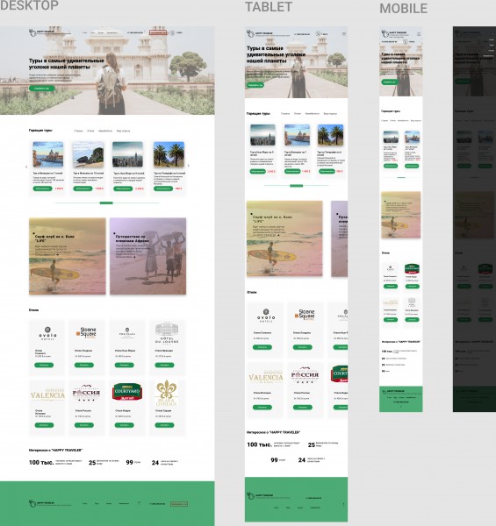This screenshot has width=496, height=526.
Task: Click the ovolo hotel logo in tablet layout
Action: [x=266, y=316]
